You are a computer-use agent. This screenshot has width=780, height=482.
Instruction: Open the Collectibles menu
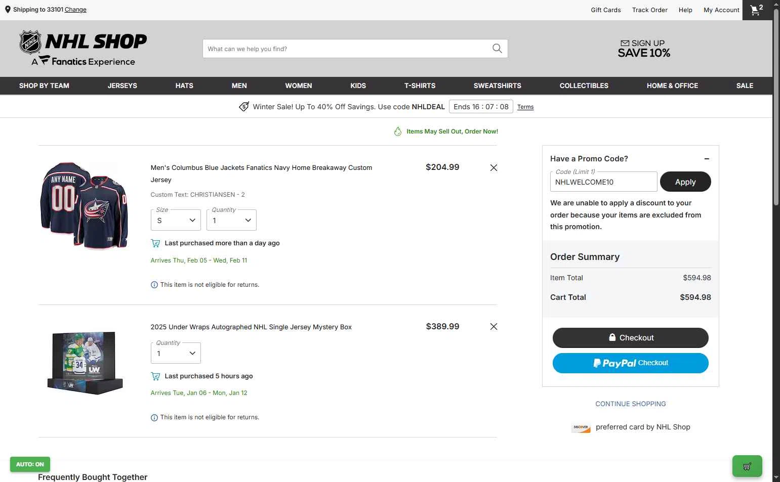coord(584,85)
